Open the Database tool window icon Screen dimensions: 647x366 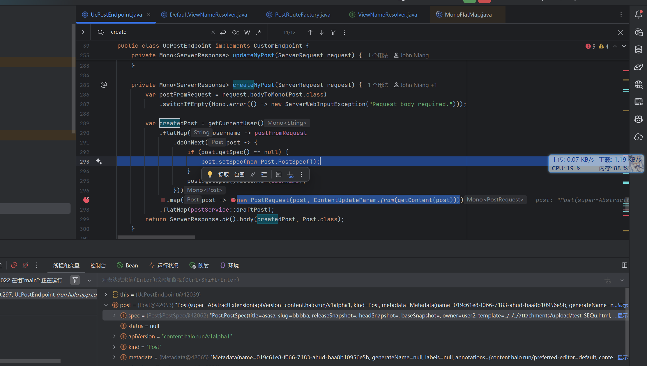click(638, 49)
